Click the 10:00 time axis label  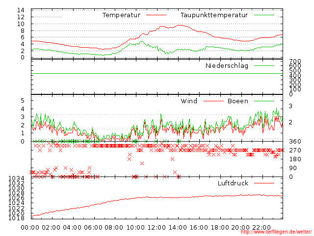coord(135,228)
